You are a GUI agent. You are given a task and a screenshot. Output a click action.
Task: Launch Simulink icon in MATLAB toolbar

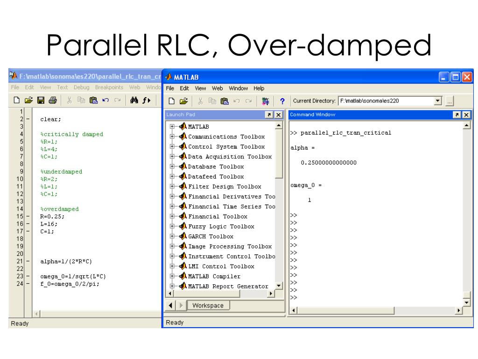(266, 101)
